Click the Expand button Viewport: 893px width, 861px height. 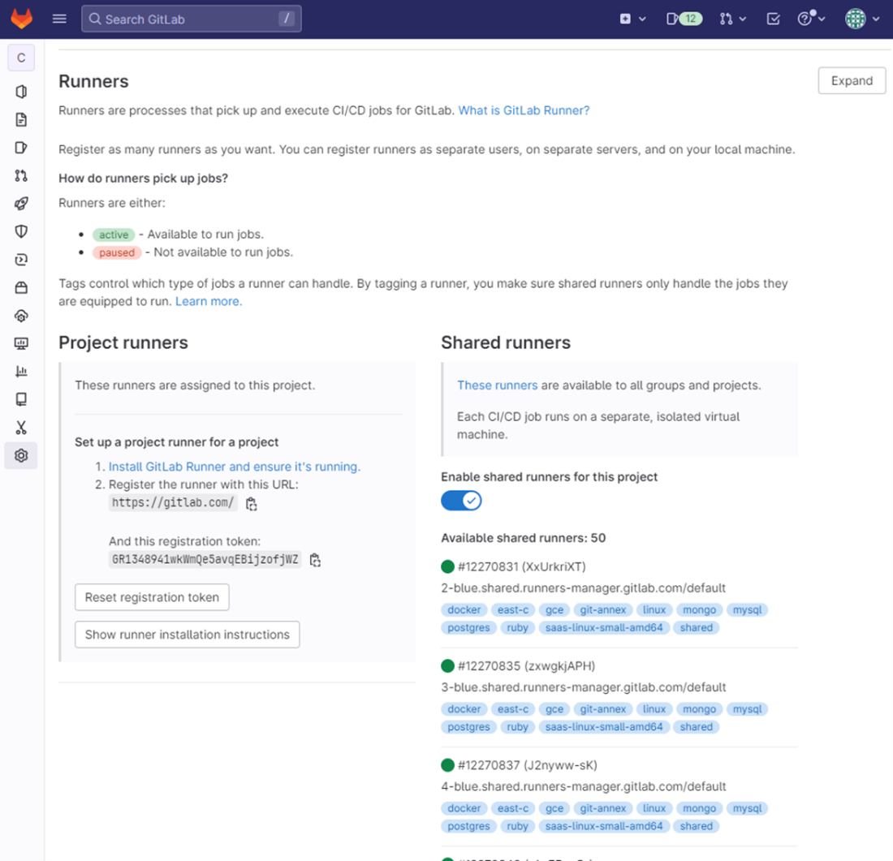click(x=852, y=80)
